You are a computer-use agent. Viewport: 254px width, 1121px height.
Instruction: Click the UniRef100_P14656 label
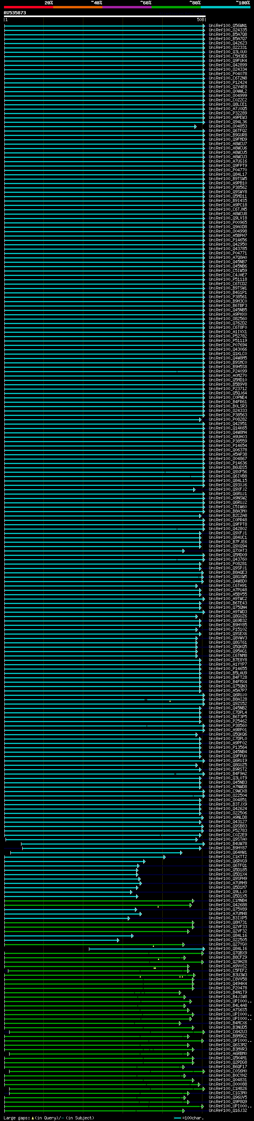click(x=228, y=240)
